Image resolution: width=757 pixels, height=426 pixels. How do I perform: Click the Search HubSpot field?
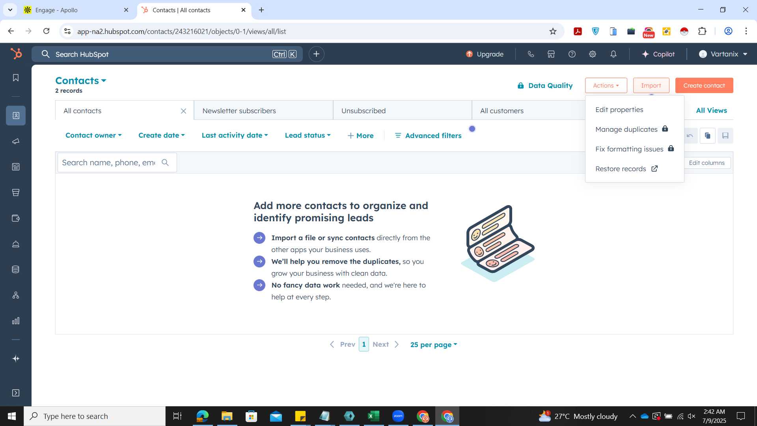167,54
